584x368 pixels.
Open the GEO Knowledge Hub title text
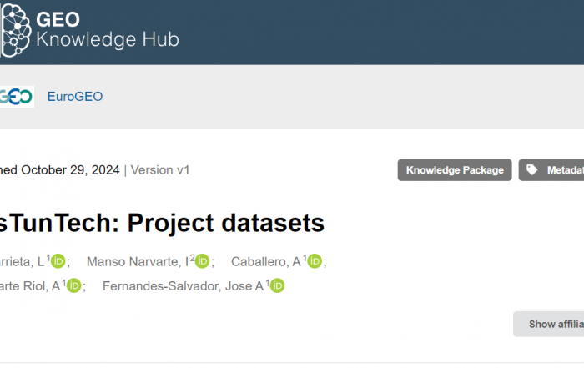[108, 30]
